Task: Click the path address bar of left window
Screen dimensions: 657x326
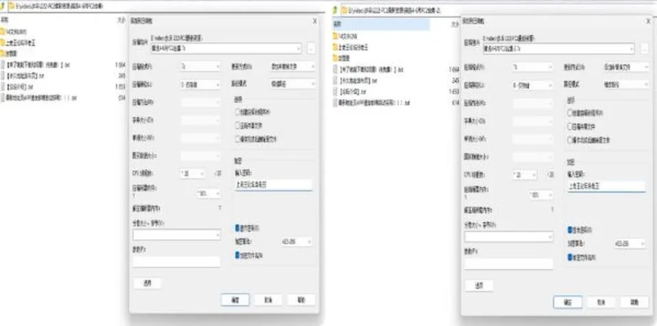Action: 166,7
